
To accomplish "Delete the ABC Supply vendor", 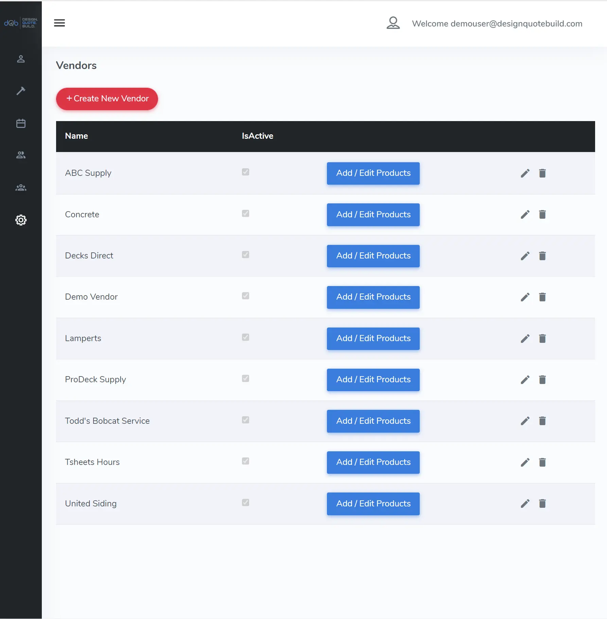I will click(542, 173).
